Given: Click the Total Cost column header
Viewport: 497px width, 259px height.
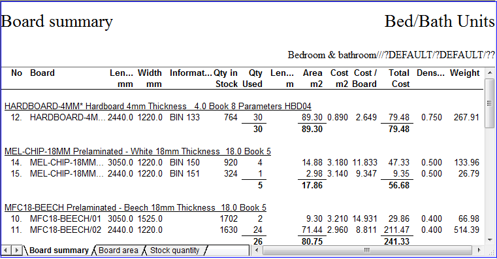Looking at the screenshot, I should (x=400, y=78).
